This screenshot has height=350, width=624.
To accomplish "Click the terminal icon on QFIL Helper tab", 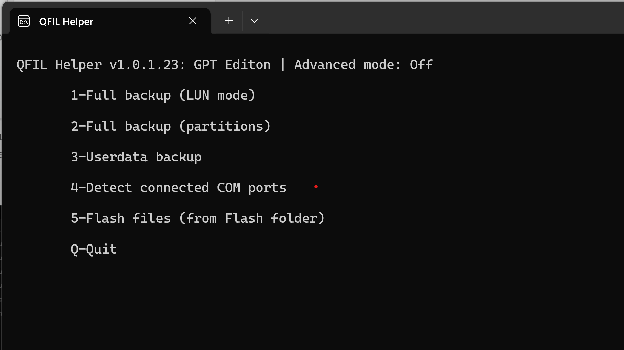I will (24, 21).
